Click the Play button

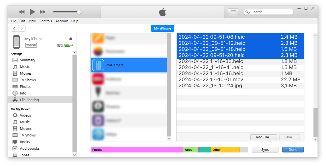click(32, 12)
